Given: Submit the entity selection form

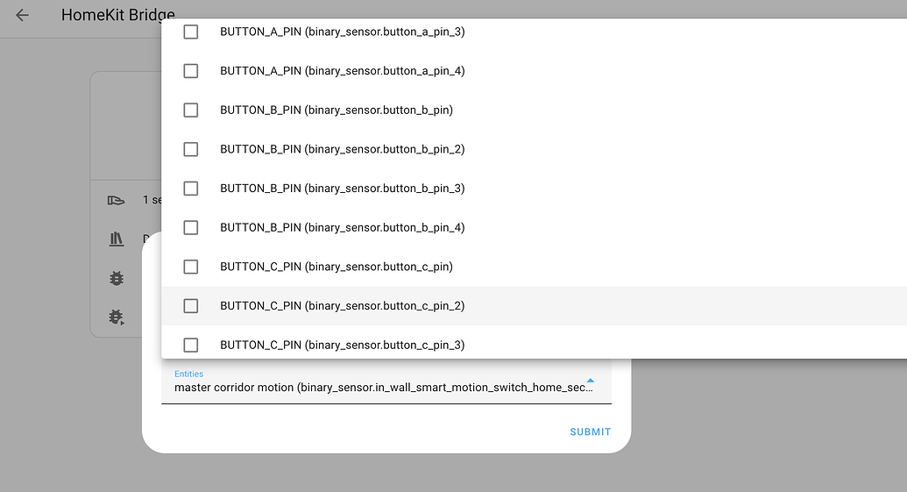Looking at the screenshot, I should [590, 431].
